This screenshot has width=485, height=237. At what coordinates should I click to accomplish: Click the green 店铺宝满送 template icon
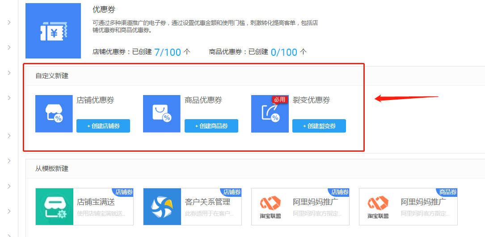pos(54,207)
